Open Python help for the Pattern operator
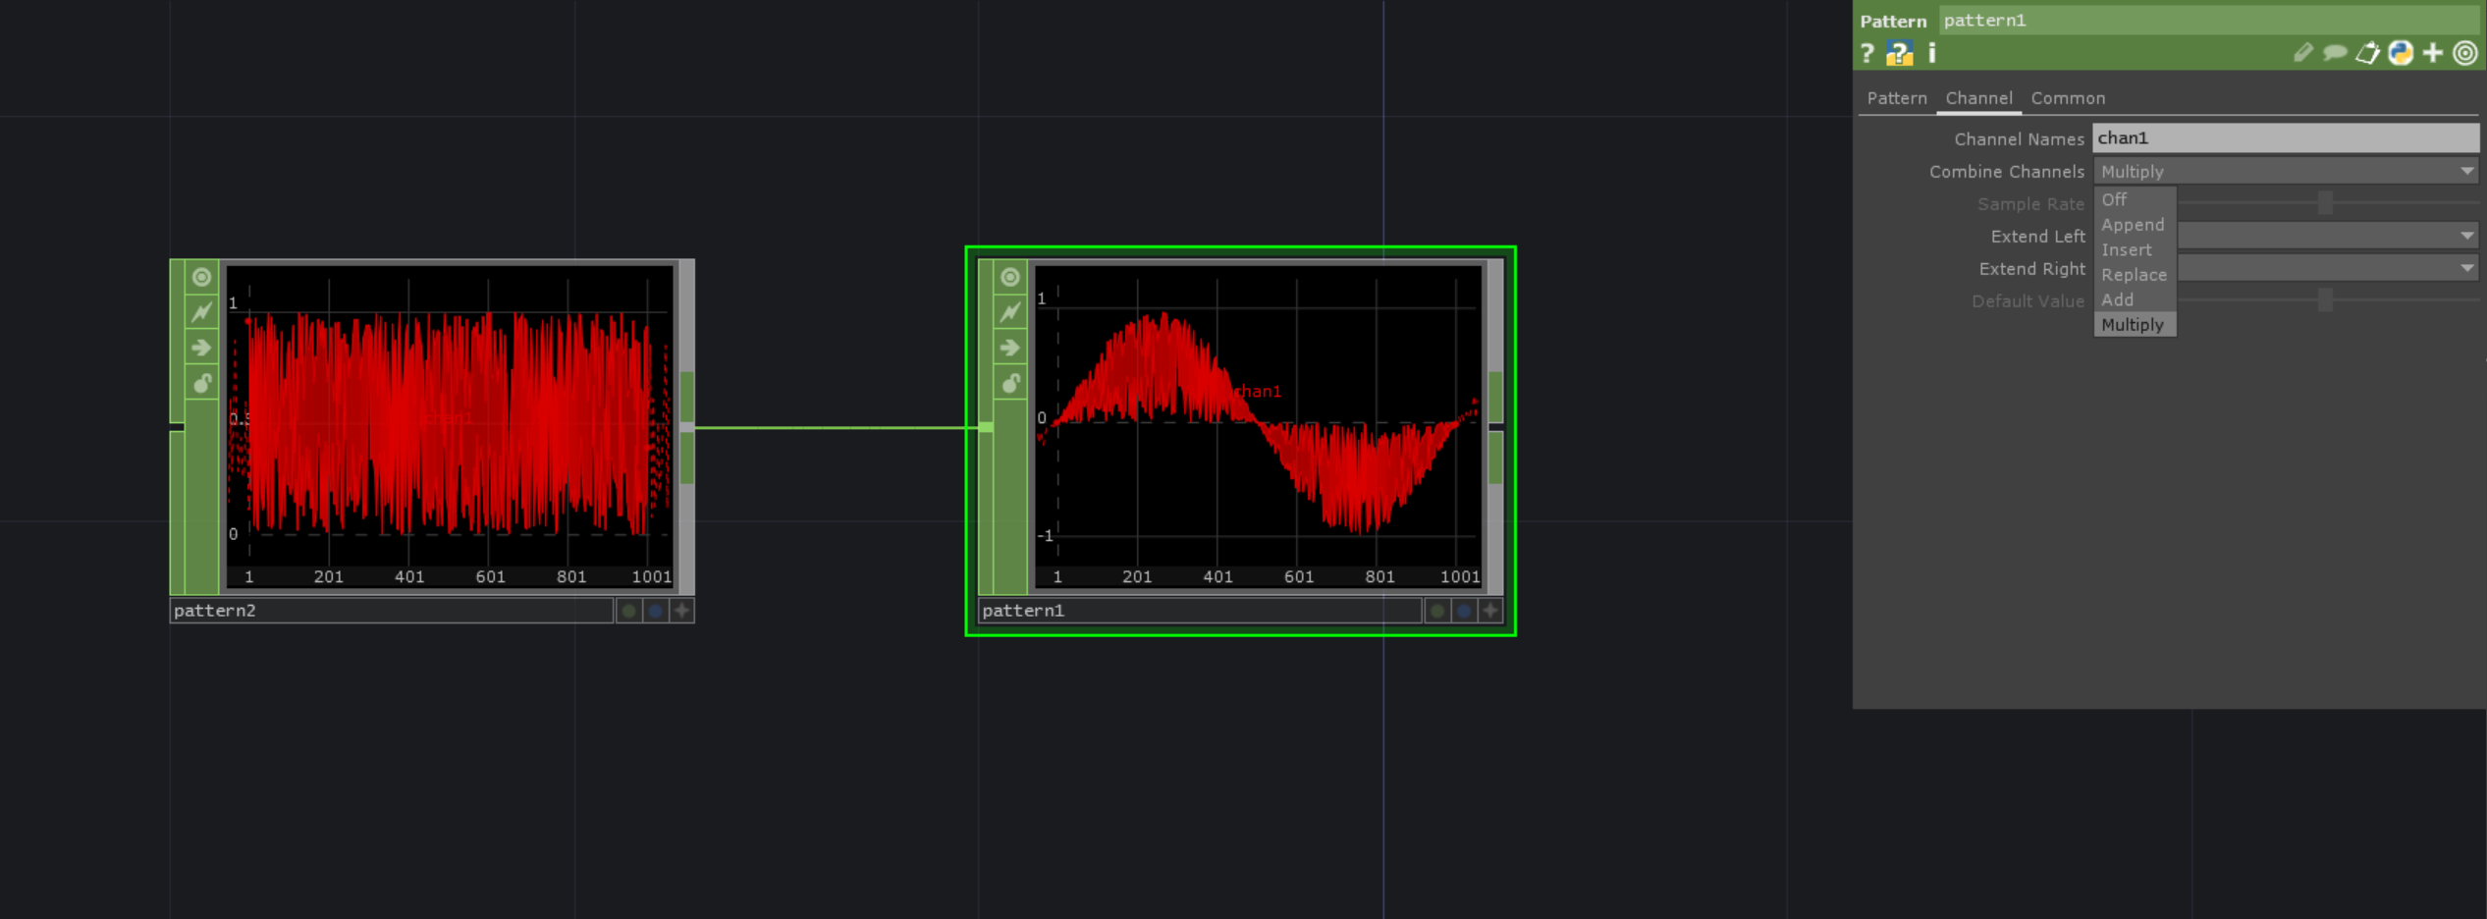 [1899, 53]
